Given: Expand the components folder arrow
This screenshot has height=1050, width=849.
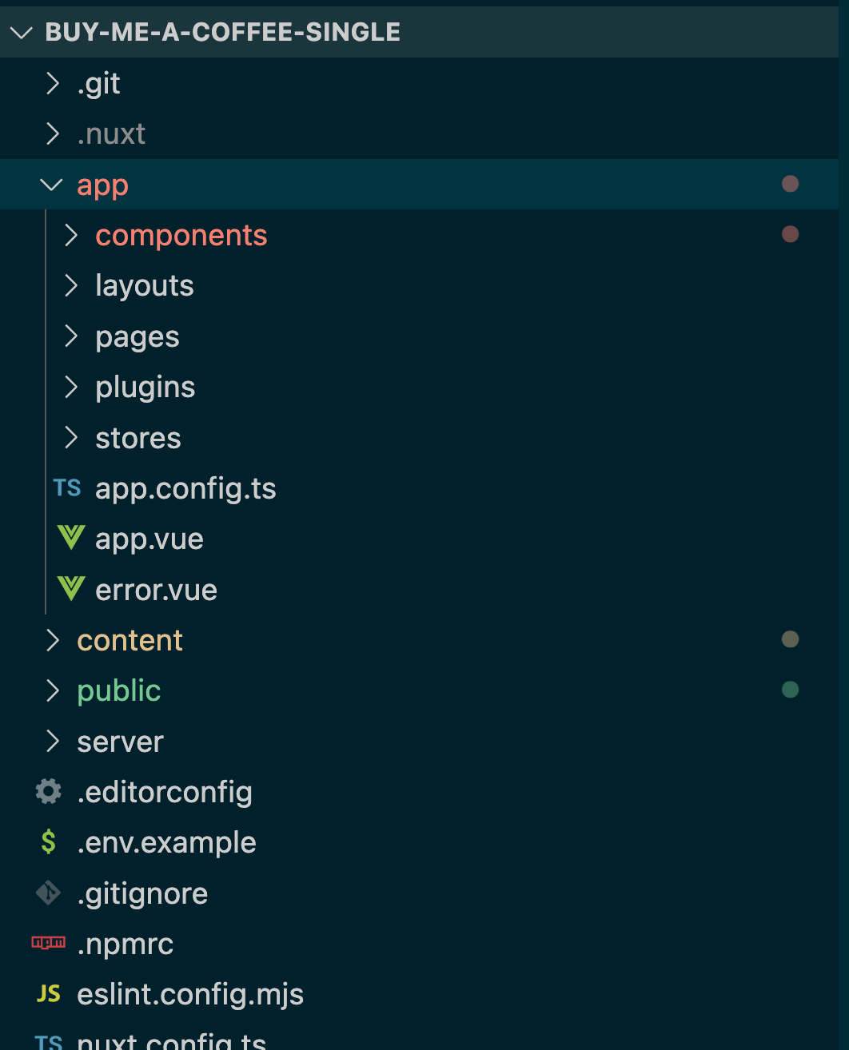Looking at the screenshot, I should click(x=71, y=235).
